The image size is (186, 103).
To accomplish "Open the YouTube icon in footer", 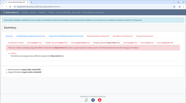I will pos(99,100).
